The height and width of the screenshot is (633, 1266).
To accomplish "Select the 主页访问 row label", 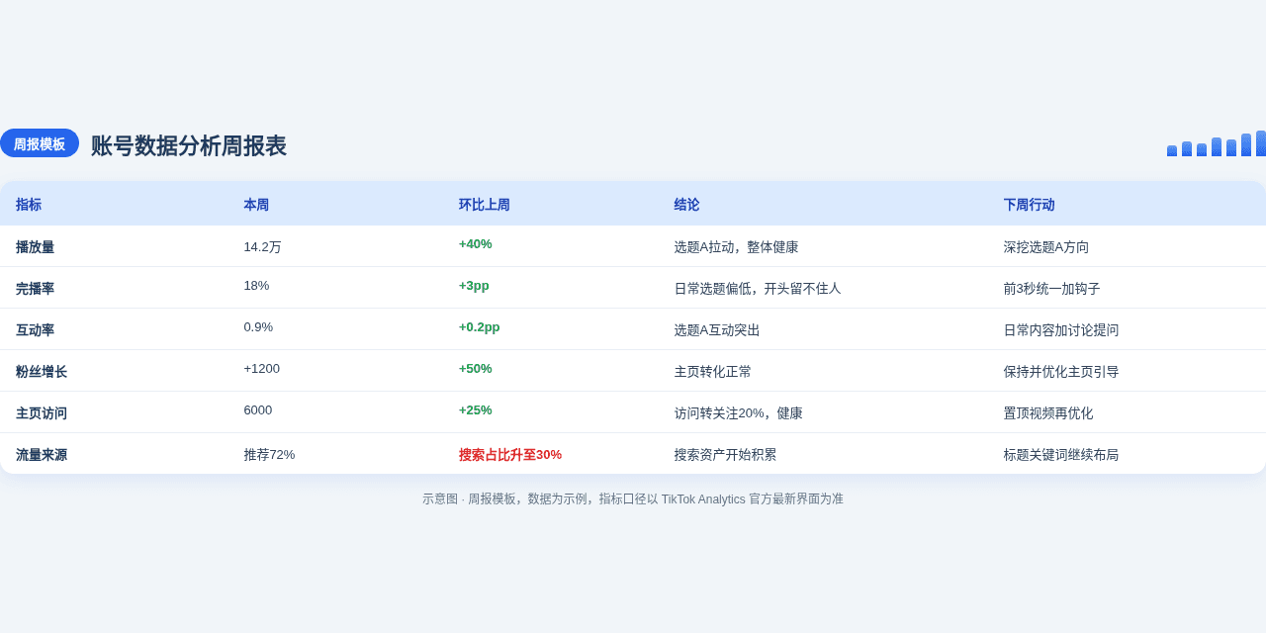I will [42, 413].
